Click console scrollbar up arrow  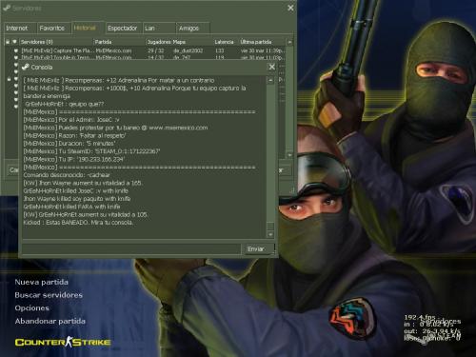click(x=270, y=80)
